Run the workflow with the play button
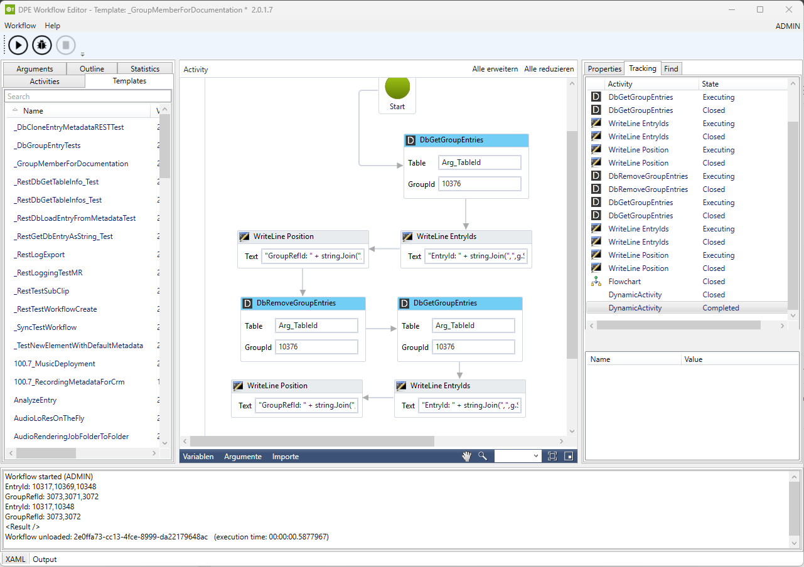The height and width of the screenshot is (567, 804). [18, 45]
